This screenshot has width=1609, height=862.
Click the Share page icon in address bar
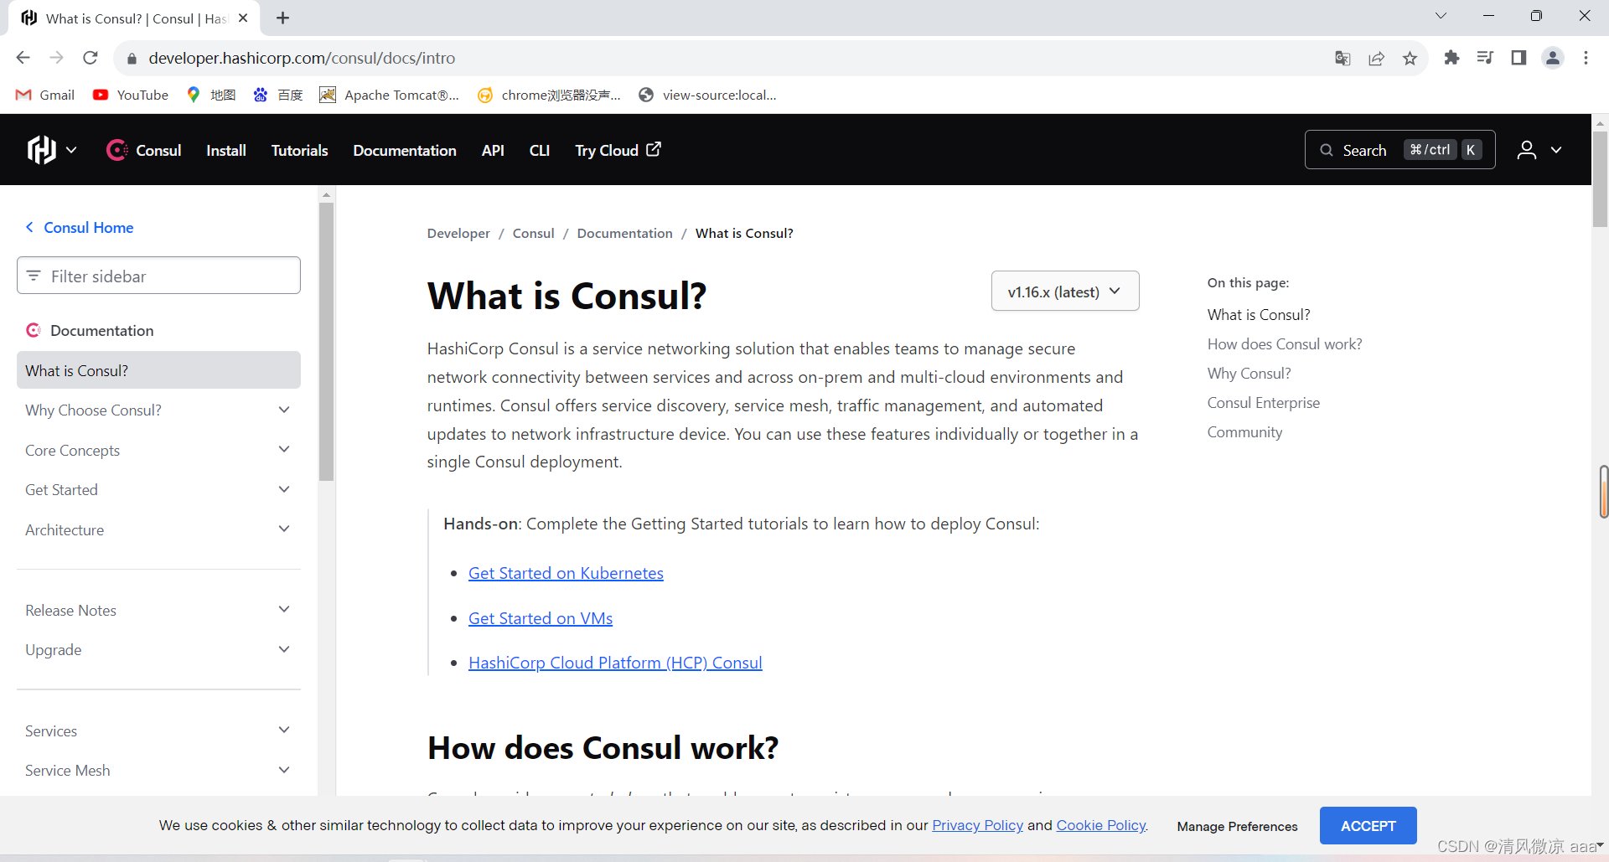coord(1376,58)
